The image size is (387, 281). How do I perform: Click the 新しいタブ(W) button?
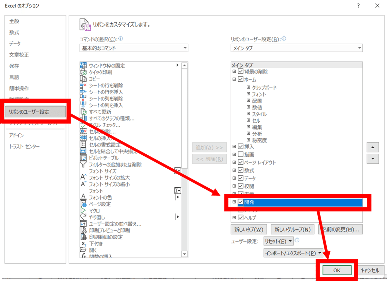(249, 230)
